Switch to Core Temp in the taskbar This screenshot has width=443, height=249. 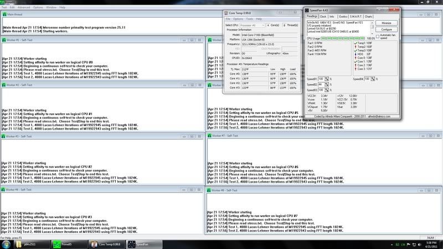coord(107,245)
